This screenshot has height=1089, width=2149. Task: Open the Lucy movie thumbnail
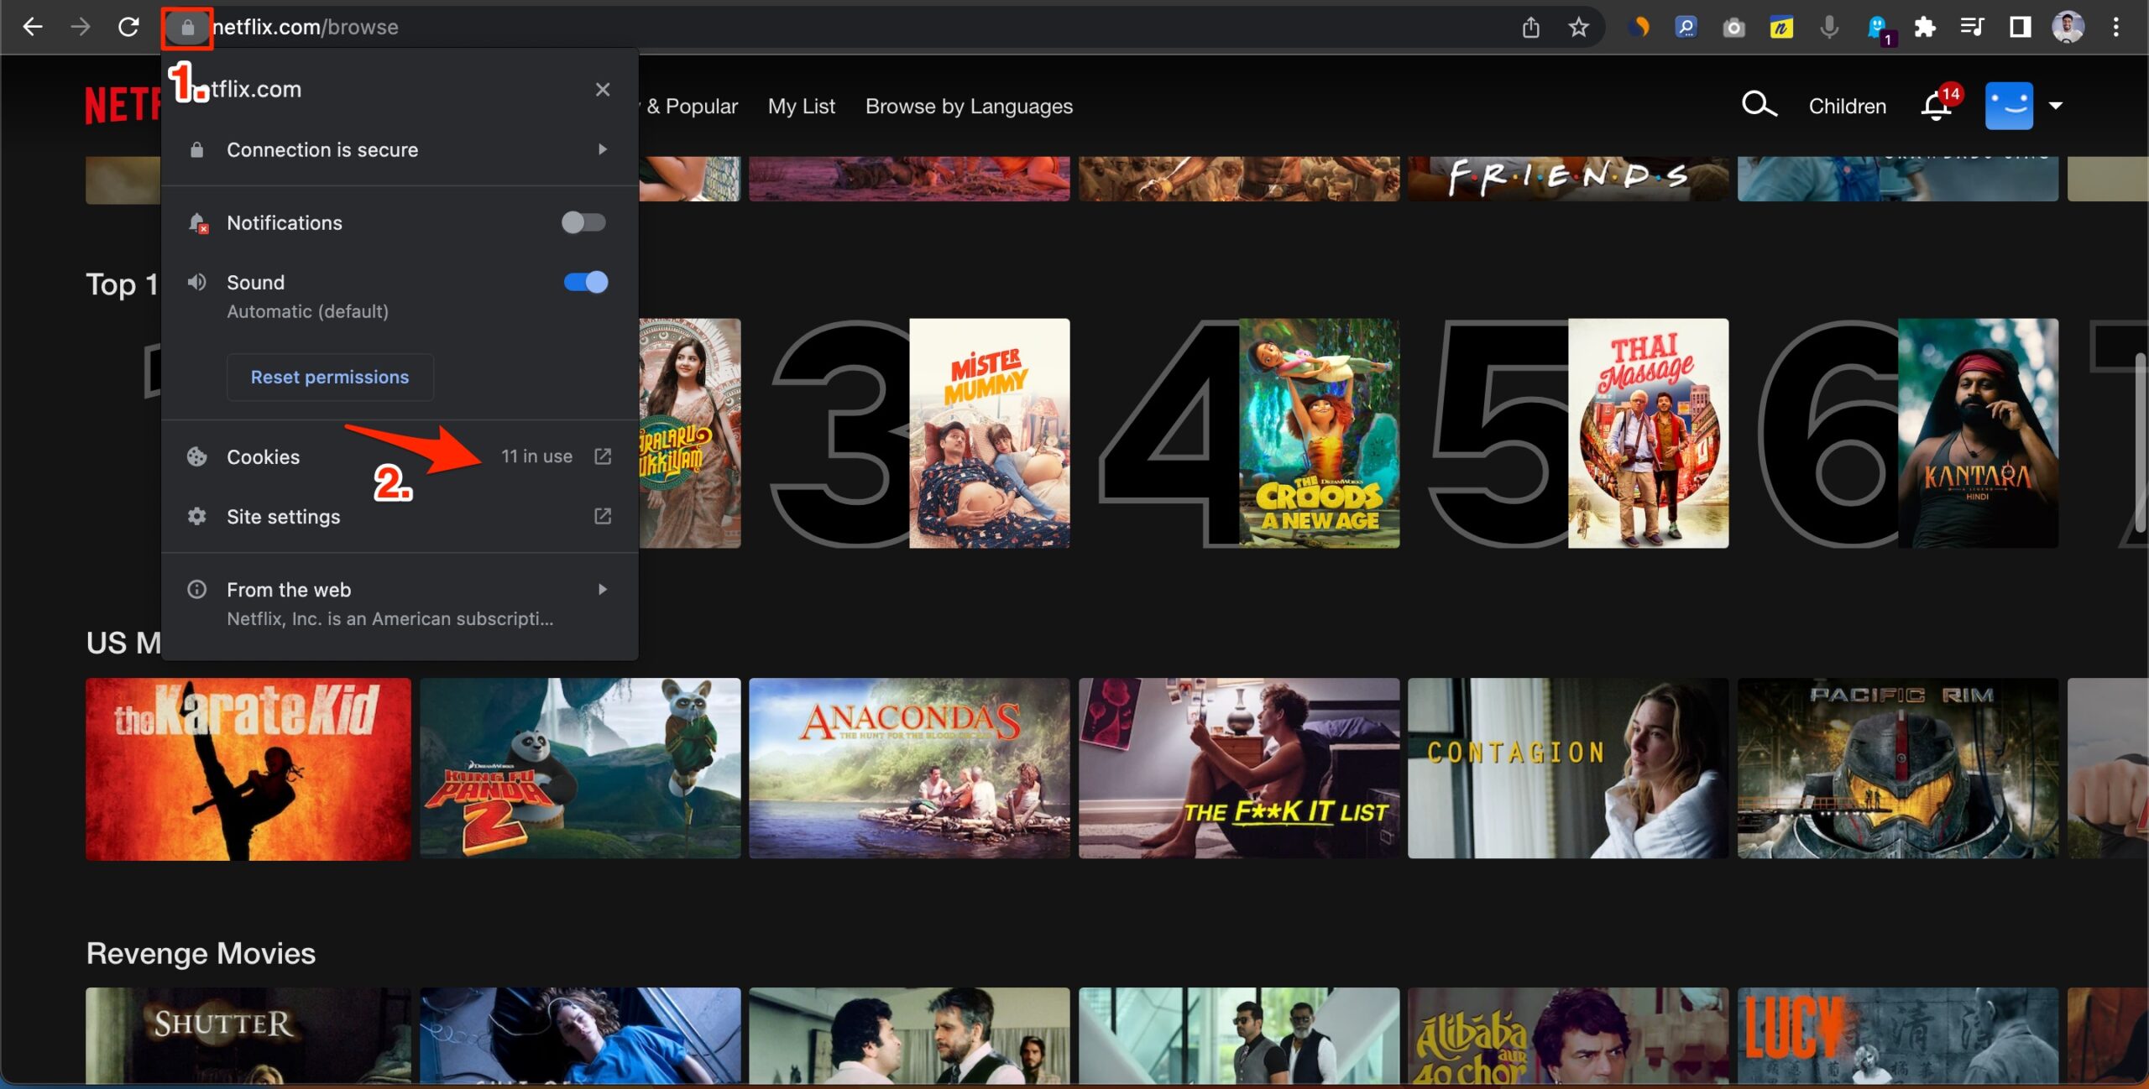pyautogui.click(x=1898, y=1036)
